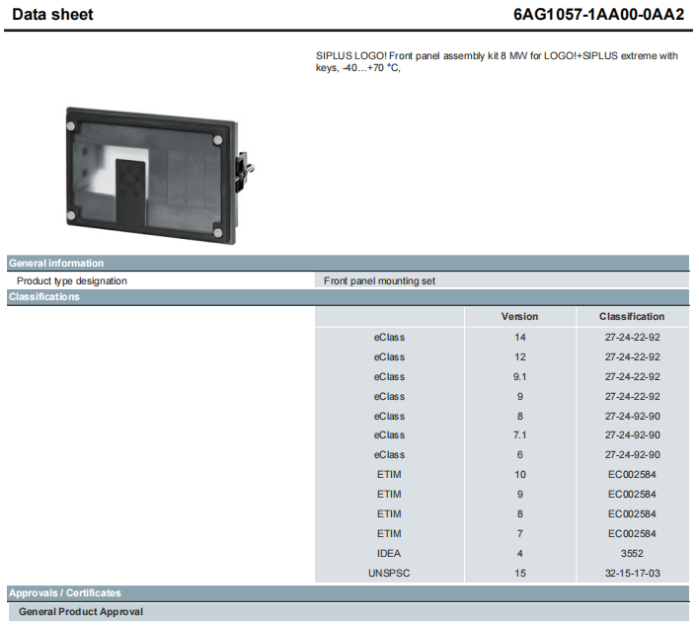
Task: Click the Approvals / Certificates section header
Action: tap(65, 593)
